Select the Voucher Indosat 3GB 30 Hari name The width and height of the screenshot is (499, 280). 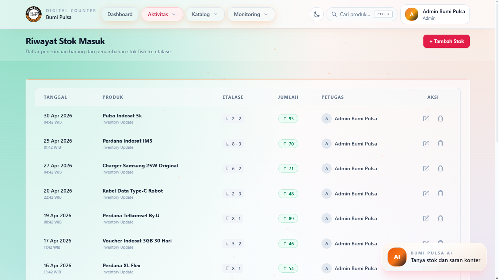[x=137, y=241]
